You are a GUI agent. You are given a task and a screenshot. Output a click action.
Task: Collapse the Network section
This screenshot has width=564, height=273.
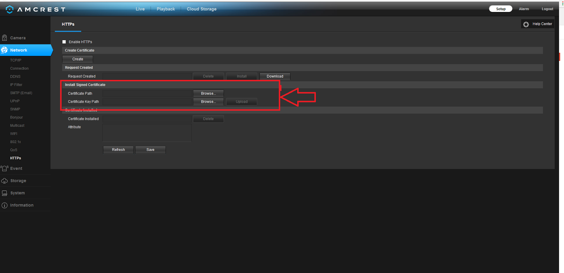(26, 50)
